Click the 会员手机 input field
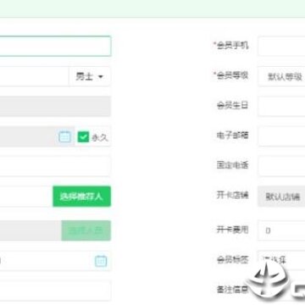This screenshot has width=305, height=305. pos(281,46)
